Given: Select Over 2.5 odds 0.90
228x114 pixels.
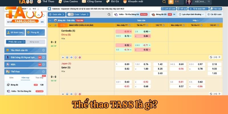Looking at the screenshot, I should pyautogui.click(x=143, y=32).
